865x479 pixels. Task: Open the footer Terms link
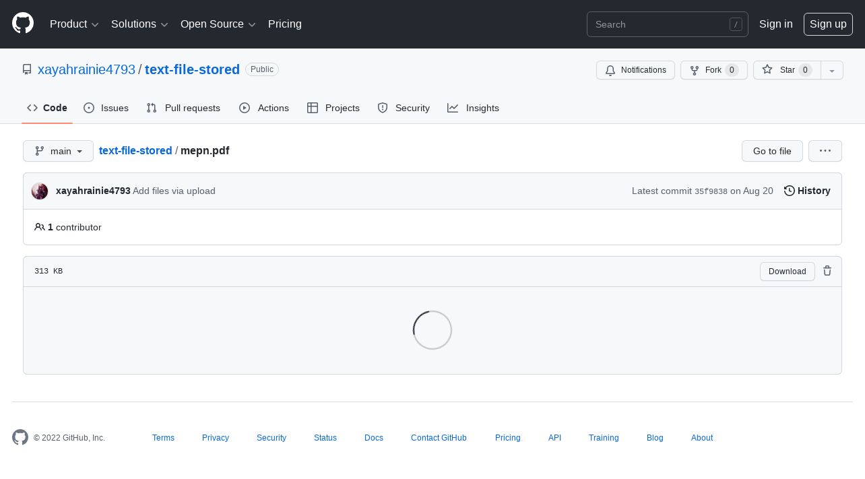(163, 438)
